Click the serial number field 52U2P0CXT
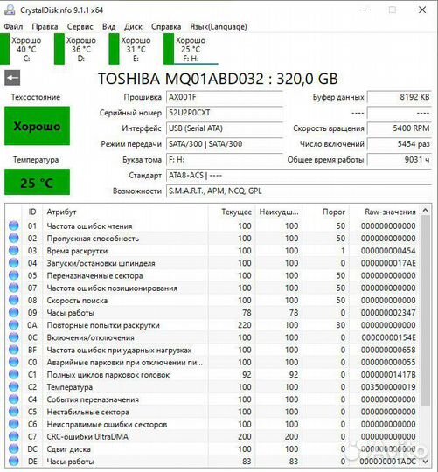Screen dimensions: 438x472 [225, 113]
